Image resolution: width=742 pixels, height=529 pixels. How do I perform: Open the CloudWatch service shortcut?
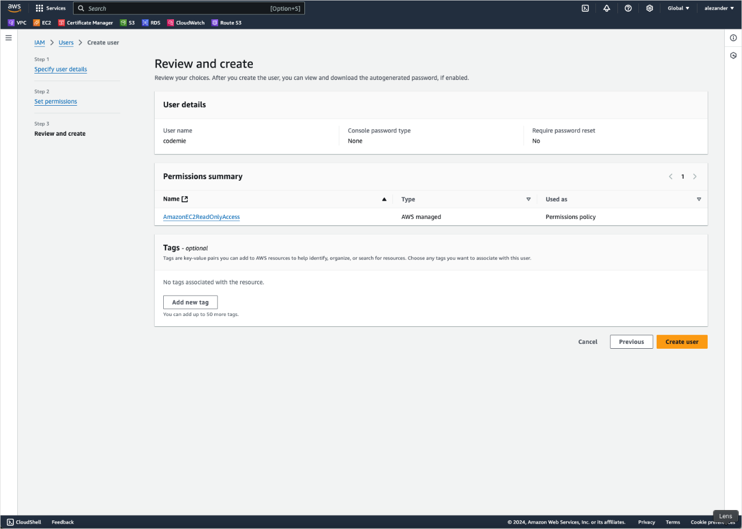click(185, 23)
